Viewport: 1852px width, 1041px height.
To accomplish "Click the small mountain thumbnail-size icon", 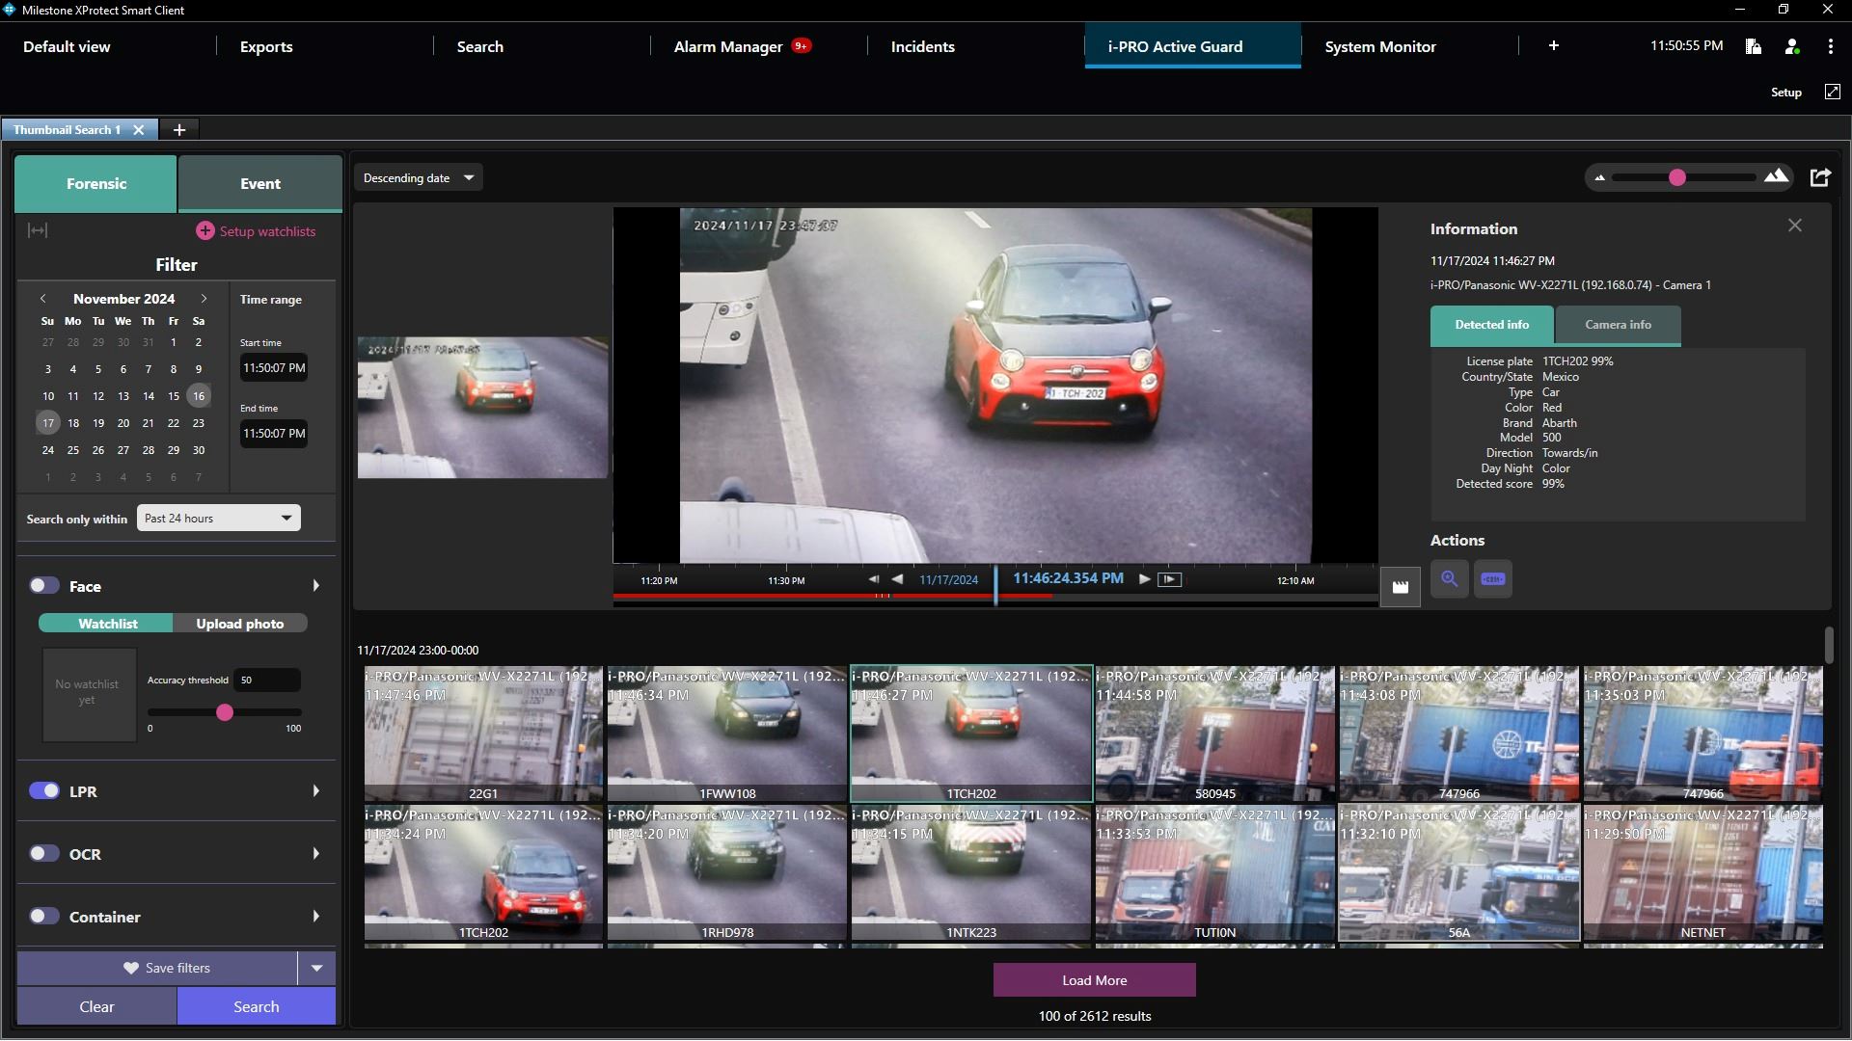I will pos(1599,177).
